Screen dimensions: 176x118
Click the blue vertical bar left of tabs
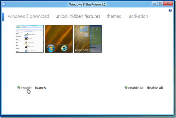(x=3, y=17)
